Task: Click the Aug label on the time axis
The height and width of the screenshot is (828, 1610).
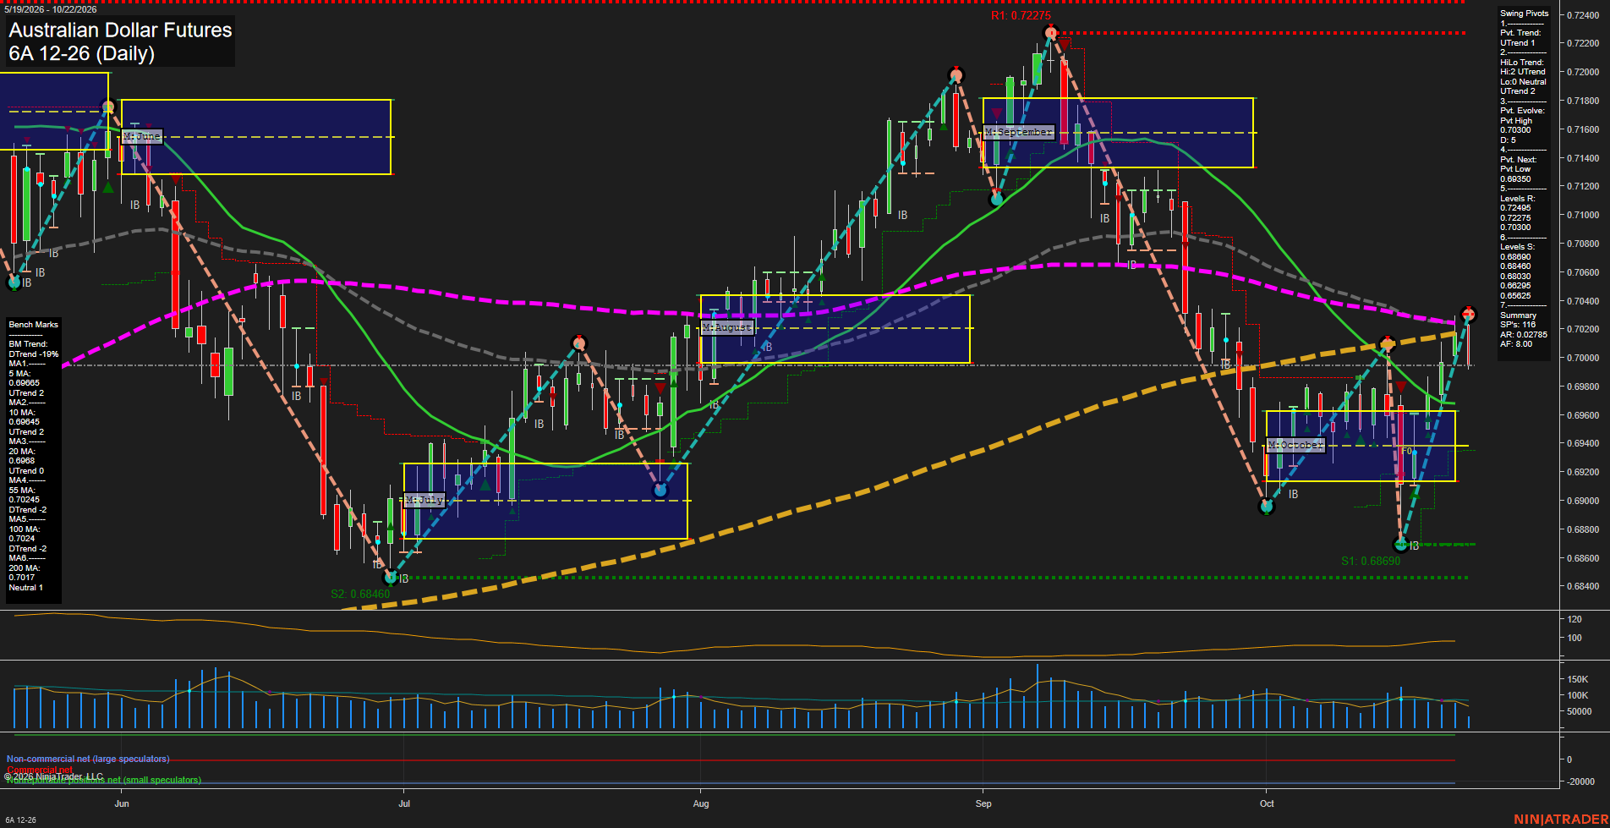Action: [701, 803]
